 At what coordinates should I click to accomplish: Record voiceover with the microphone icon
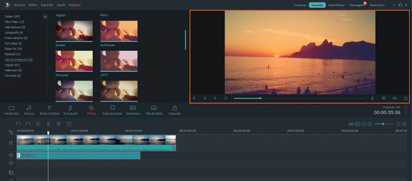[372, 98]
